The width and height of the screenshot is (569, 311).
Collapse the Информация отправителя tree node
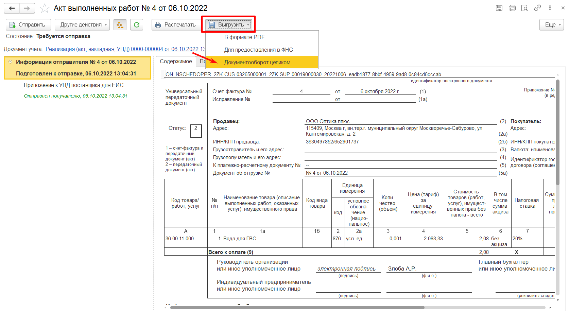click(x=10, y=62)
